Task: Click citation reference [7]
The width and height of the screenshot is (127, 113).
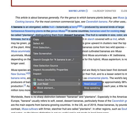Action: [x=25, y=85]
